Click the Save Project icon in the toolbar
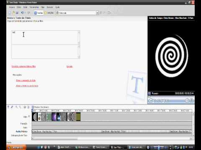Viewport: 201px width, 150px height. pos(17,13)
